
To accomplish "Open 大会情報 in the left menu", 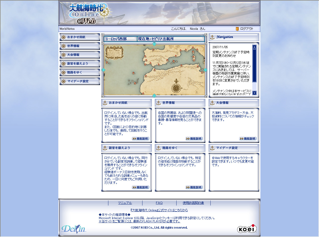I will [x=80, y=55].
